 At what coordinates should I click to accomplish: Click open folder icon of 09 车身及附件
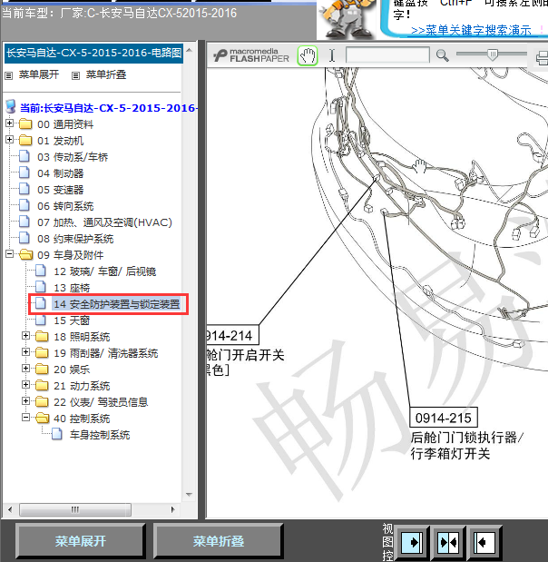pos(25,254)
